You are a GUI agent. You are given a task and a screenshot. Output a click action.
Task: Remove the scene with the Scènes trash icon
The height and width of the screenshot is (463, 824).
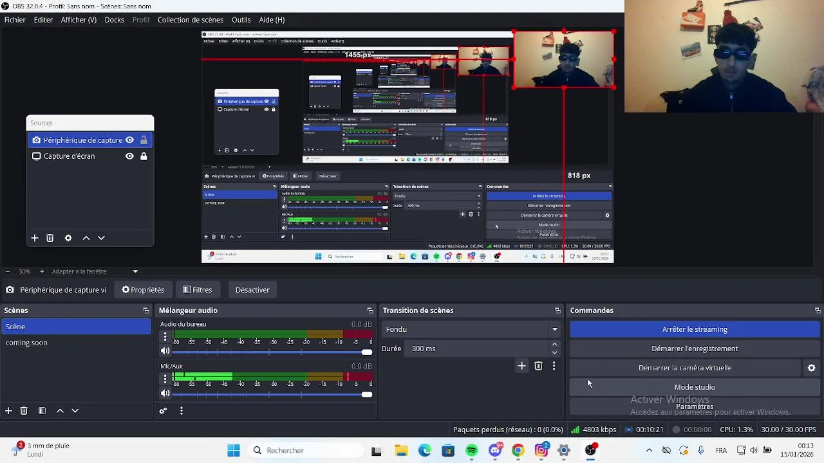pyautogui.click(x=24, y=411)
